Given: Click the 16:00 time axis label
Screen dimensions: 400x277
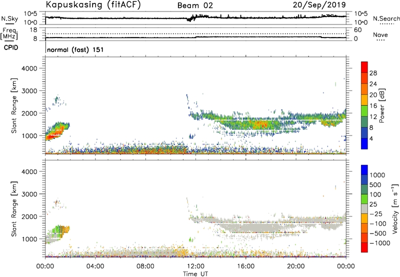Looking at the screenshot, I should tap(245, 266).
